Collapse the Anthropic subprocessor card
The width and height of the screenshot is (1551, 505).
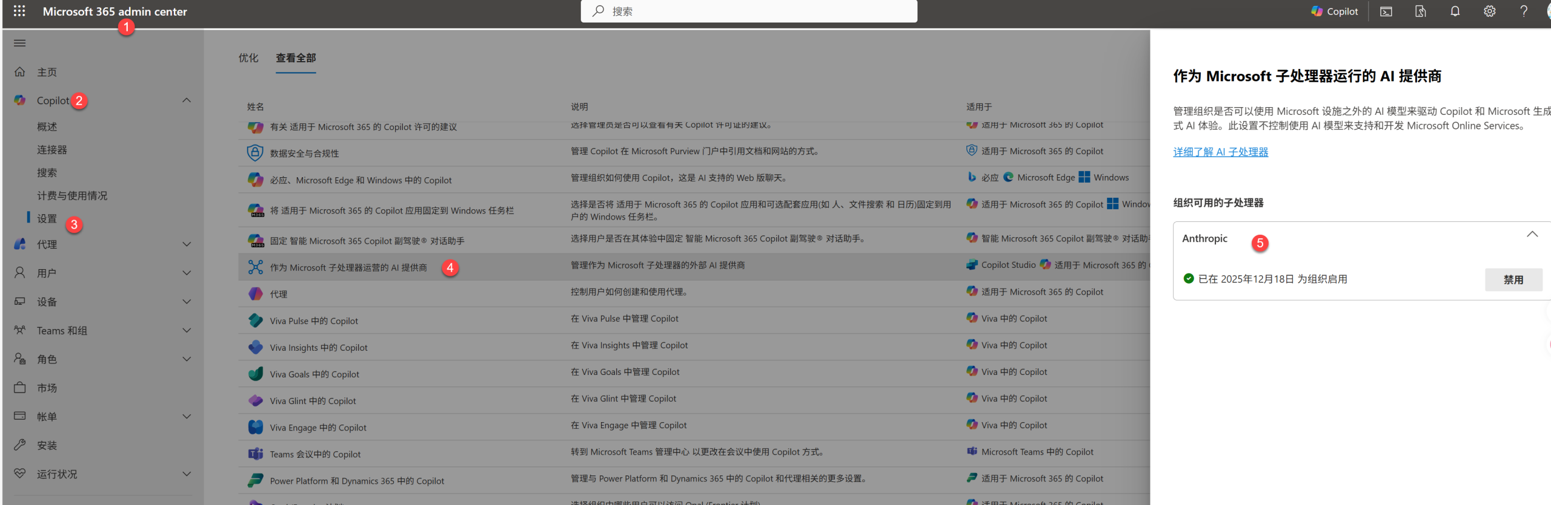point(1532,235)
